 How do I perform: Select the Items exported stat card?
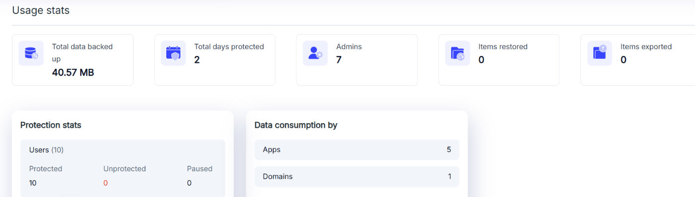pos(638,60)
